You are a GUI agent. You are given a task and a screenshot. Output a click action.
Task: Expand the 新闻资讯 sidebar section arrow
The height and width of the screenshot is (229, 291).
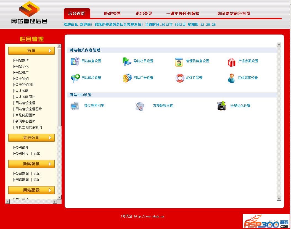coord(50,164)
